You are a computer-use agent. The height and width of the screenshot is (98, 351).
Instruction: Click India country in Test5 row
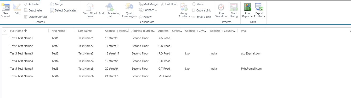(214, 69)
